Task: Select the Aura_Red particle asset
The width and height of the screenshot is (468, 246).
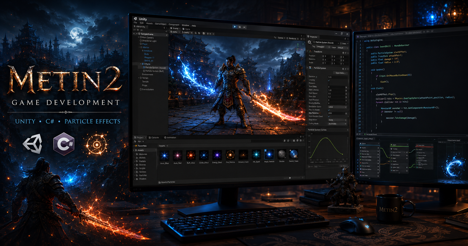Action: (178, 156)
